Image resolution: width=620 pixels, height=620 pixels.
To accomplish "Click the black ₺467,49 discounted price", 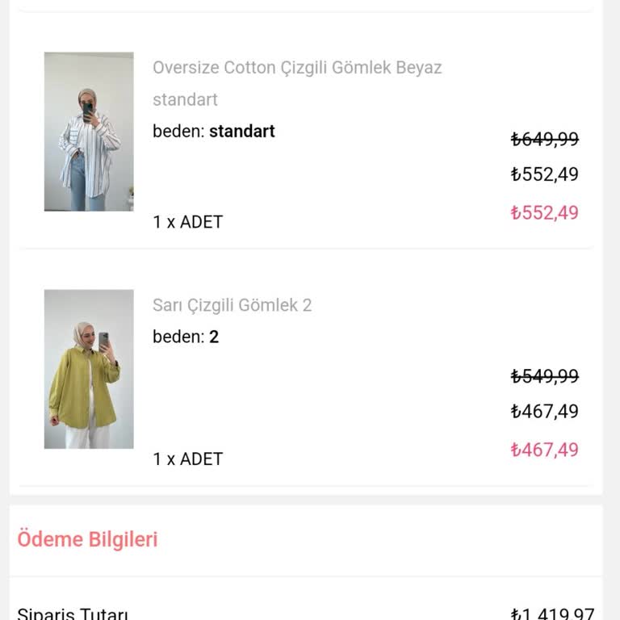I will (x=544, y=412).
